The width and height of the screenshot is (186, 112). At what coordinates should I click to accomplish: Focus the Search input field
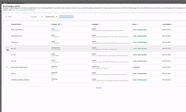(x=17, y=17)
